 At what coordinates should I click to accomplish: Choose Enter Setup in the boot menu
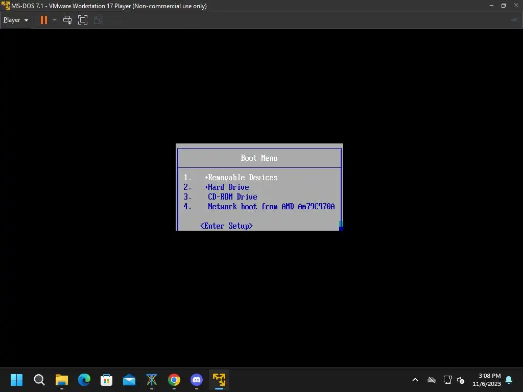pos(226,226)
